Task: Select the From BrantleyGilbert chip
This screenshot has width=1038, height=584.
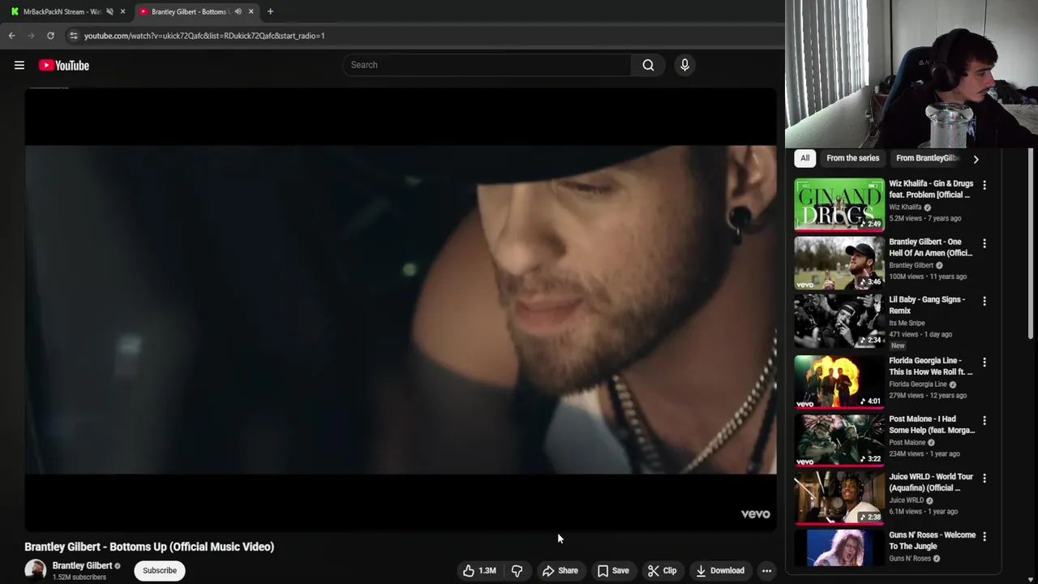Action: point(927,158)
